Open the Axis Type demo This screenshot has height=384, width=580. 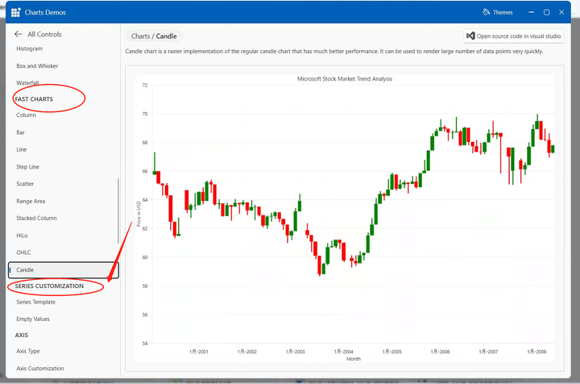[27, 351]
